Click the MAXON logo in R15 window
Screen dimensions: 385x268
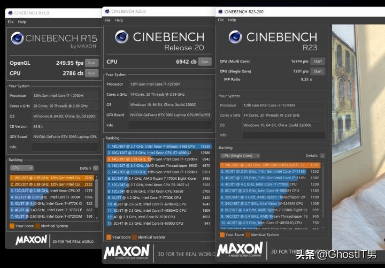tap(31, 240)
